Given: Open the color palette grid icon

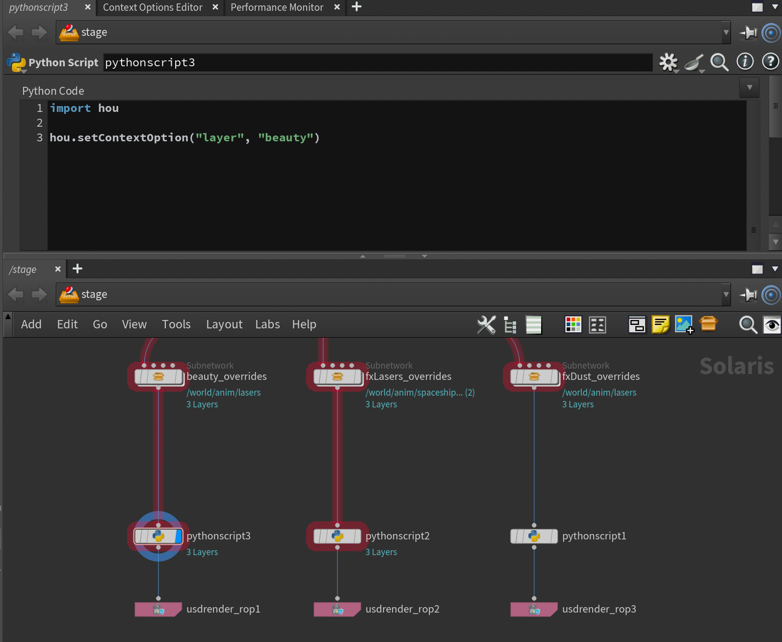Looking at the screenshot, I should (x=573, y=324).
